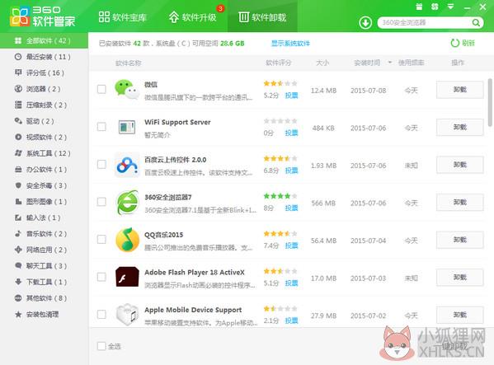Click the 刷新 refresh button

(463, 43)
